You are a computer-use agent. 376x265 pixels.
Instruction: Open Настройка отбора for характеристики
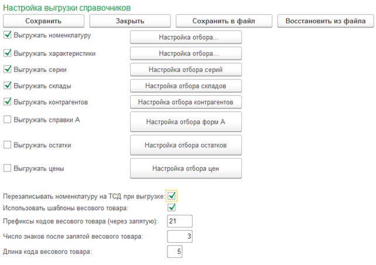pyautogui.click(x=186, y=53)
